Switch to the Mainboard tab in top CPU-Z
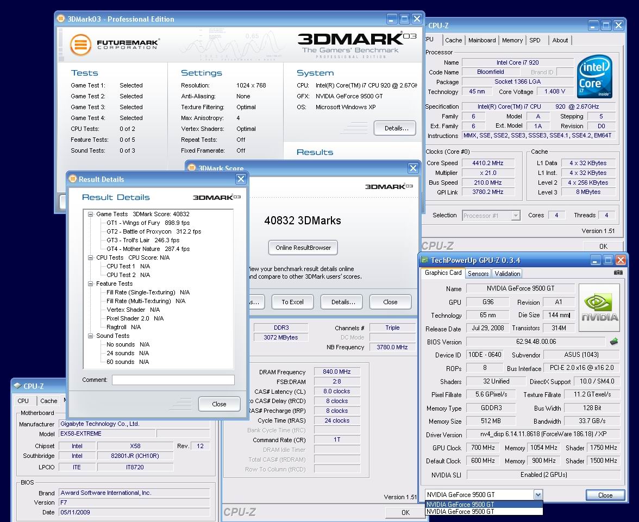The image size is (639, 522). [481, 40]
